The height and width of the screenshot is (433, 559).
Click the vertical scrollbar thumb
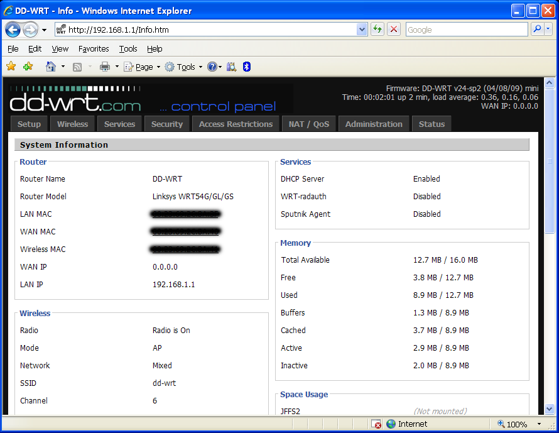pyautogui.click(x=550, y=160)
